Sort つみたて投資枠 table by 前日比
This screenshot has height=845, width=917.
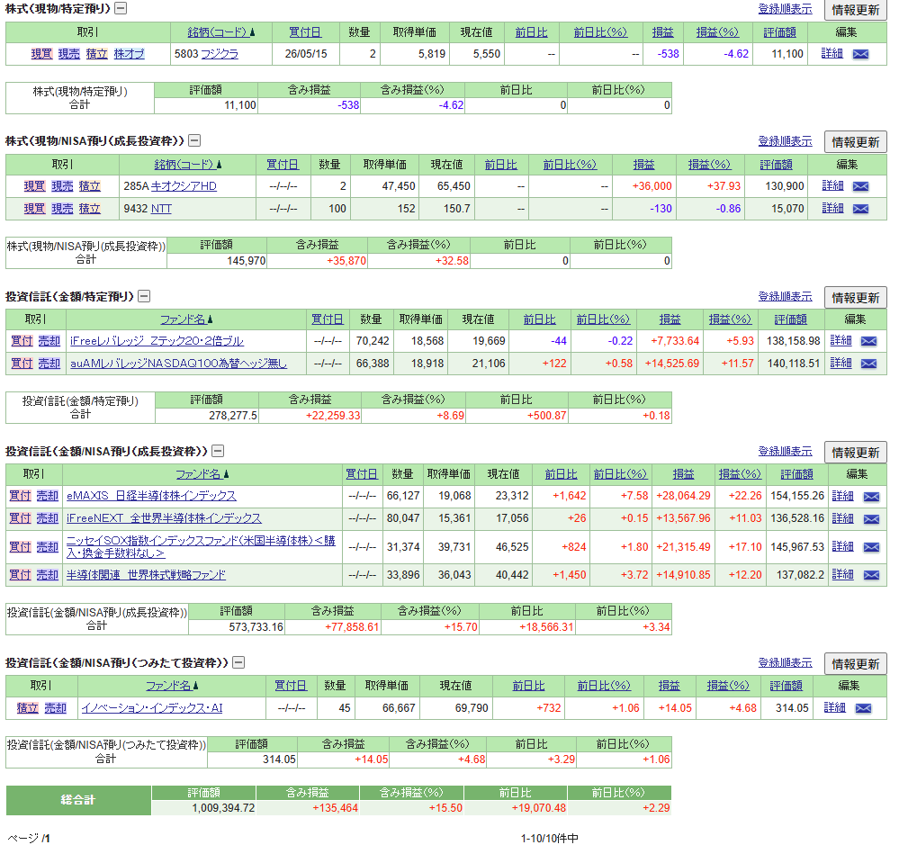[528, 686]
